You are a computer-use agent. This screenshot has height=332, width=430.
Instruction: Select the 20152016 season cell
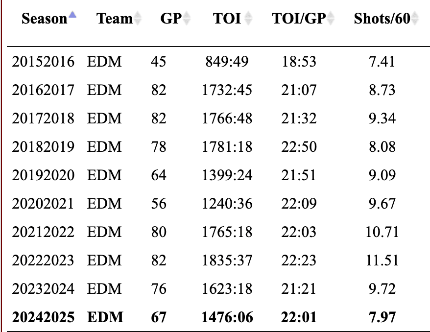44,62
